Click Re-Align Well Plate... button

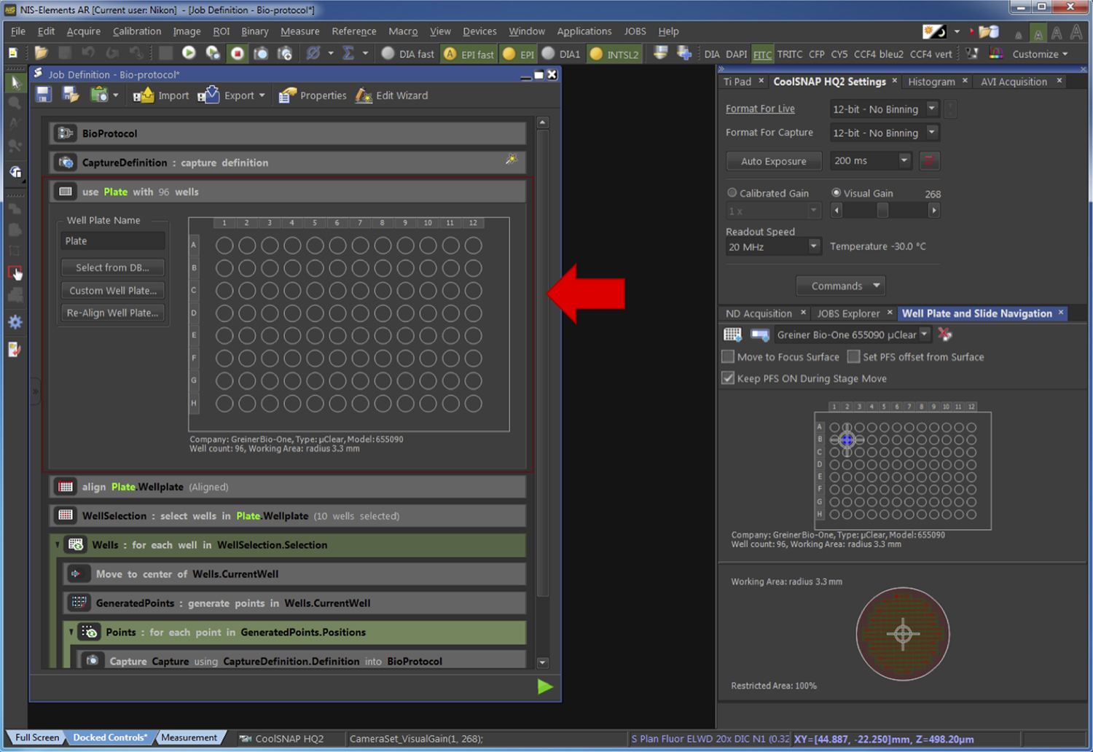112,313
